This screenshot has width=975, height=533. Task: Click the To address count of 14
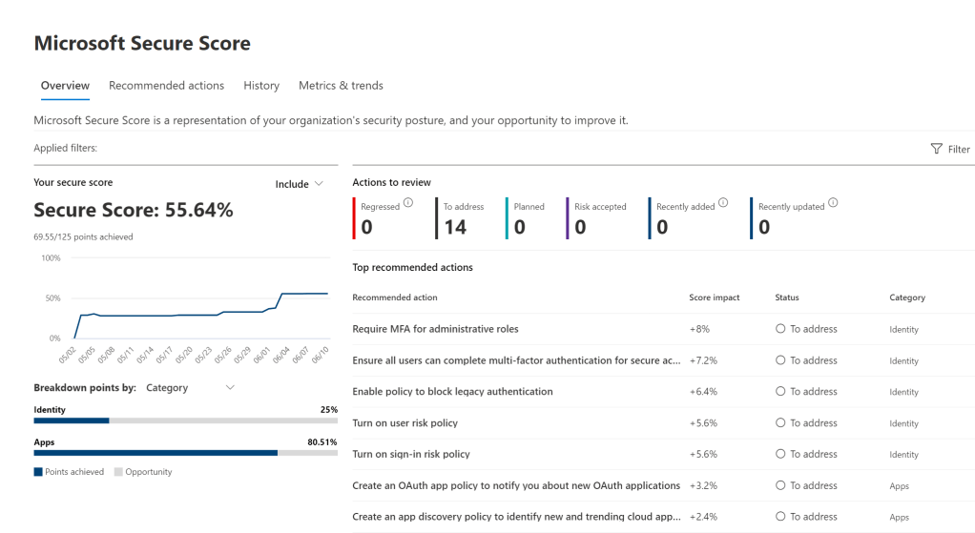[455, 227]
